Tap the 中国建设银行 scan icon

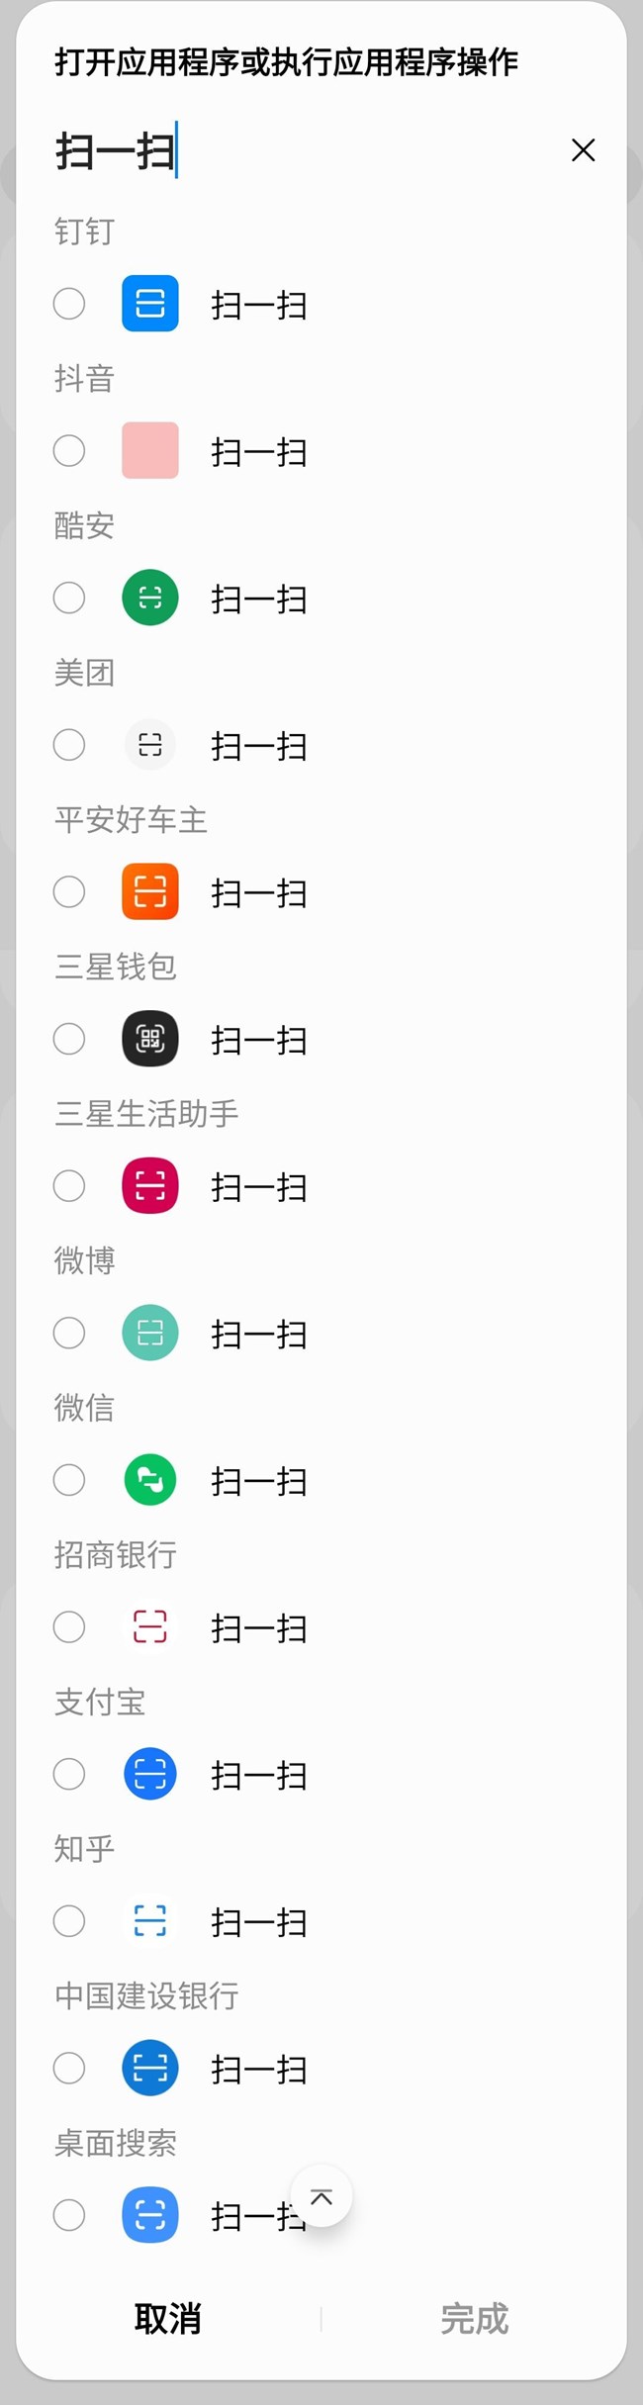[x=150, y=2068]
